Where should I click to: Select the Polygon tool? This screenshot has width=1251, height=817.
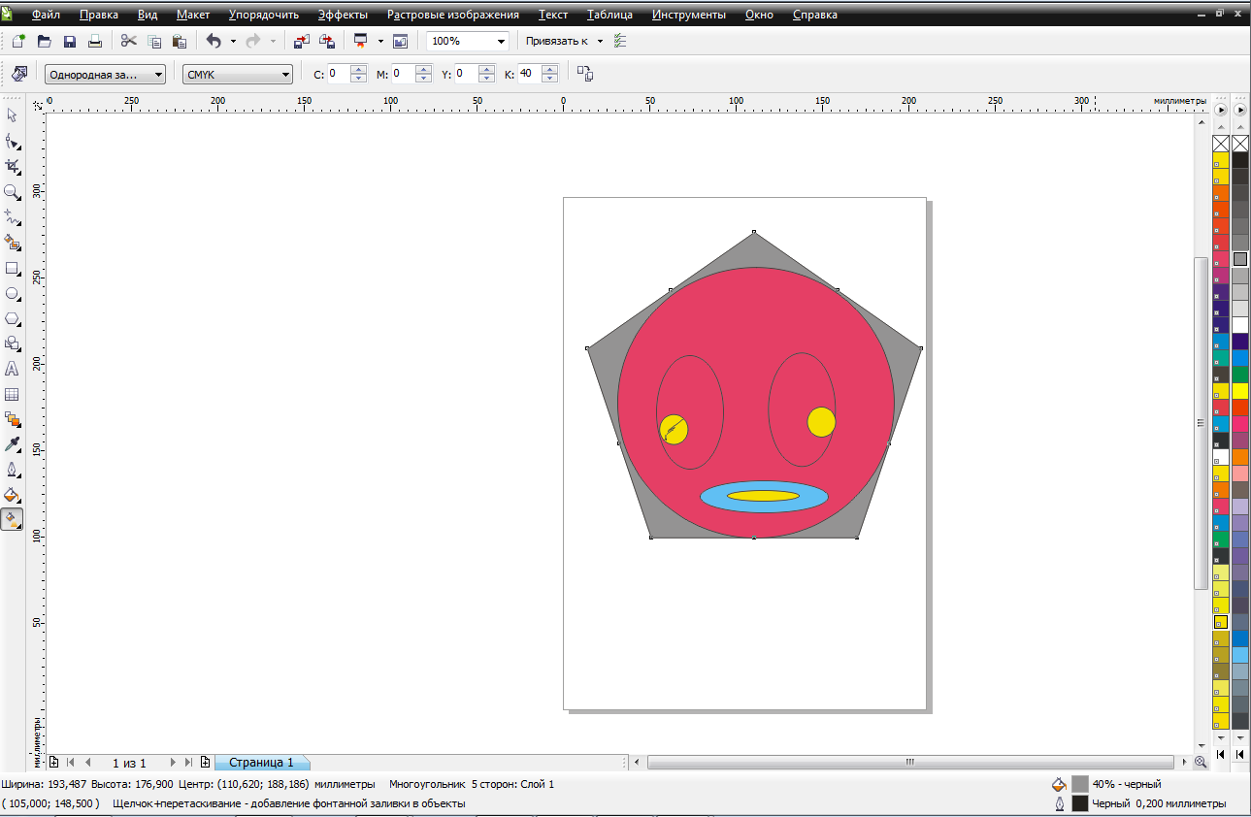13,318
